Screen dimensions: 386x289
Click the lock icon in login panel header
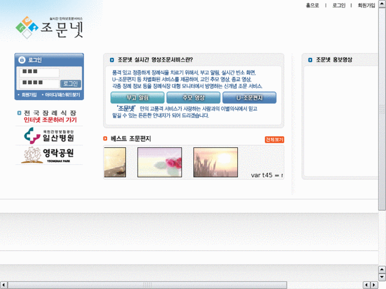click(22, 60)
